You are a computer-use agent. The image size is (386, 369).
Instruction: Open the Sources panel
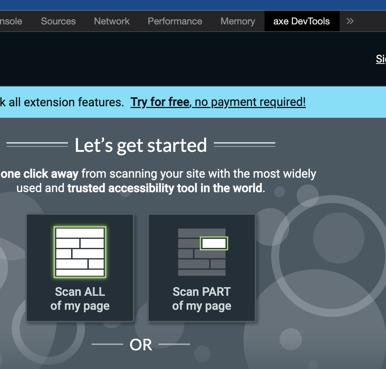coord(58,21)
